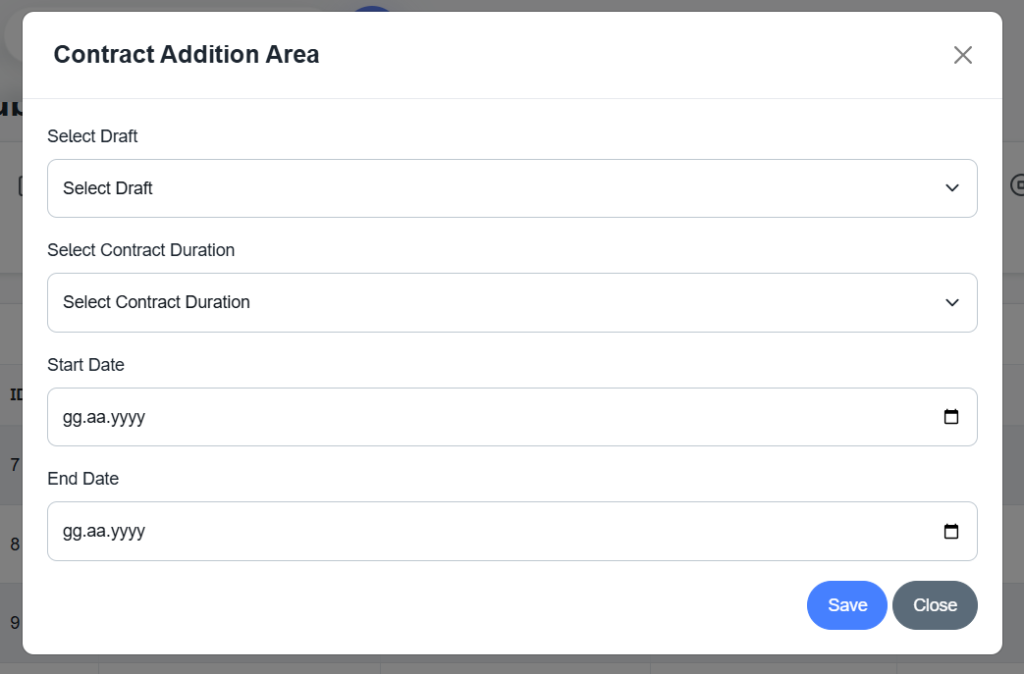
Task: Save the new contract
Action: [846, 605]
